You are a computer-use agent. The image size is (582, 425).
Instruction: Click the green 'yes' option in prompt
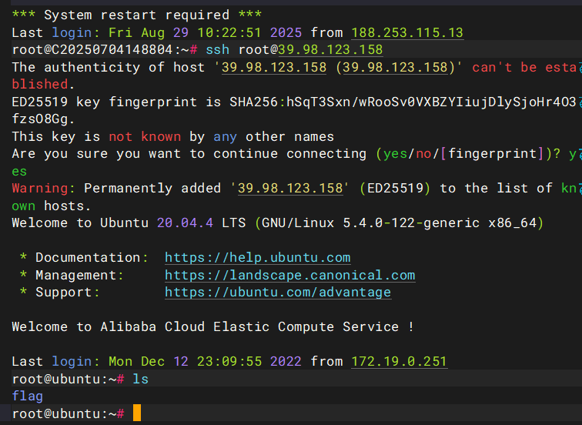(x=394, y=154)
